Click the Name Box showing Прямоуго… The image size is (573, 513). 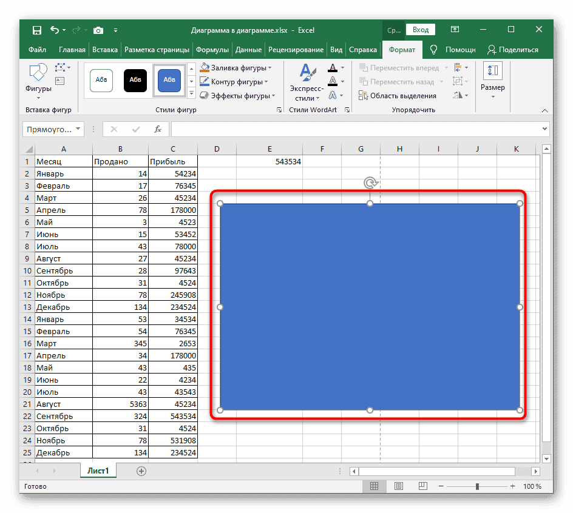click(52, 129)
